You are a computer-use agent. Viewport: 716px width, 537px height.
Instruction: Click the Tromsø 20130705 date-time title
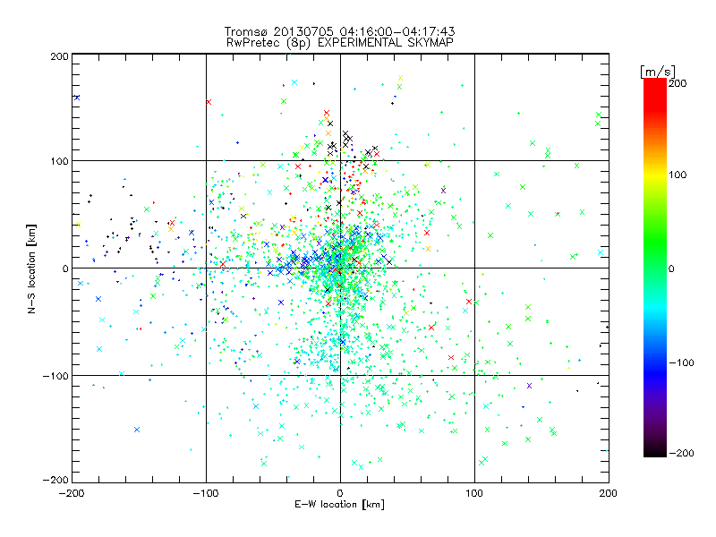point(339,31)
